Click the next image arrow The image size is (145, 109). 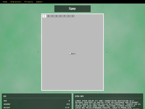tap(107, 52)
